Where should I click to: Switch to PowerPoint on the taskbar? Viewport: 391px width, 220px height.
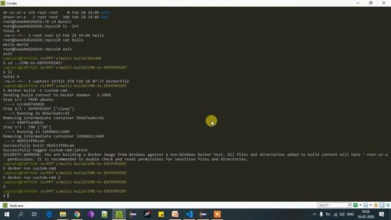pyautogui.click(x=175, y=215)
